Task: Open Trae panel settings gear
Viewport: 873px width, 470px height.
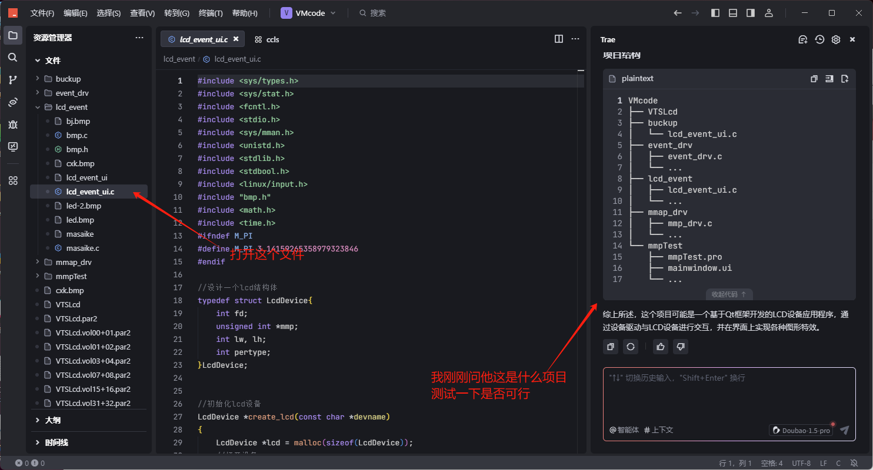Action: pyautogui.click(x=836, y=39)
